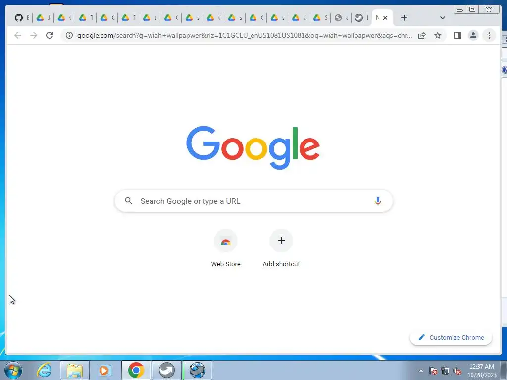Close the active New Tab
The width and height of the screenshot is (507, 380).
(385, 18)
